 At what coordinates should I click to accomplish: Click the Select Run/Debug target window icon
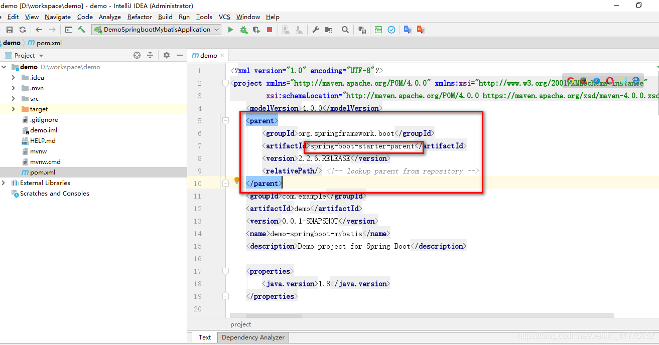click(x=69, y=30)
